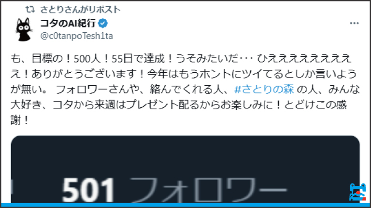Open the #さとりの森 hashtag link
371x208 pixels.
point(264,90)
